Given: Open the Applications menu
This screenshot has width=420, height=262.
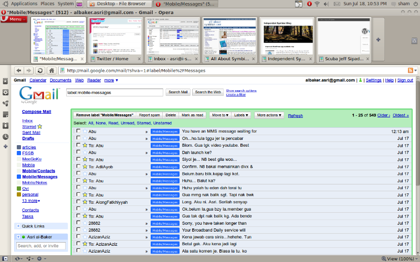Looking at the screenshot, I should pos(24,4).
